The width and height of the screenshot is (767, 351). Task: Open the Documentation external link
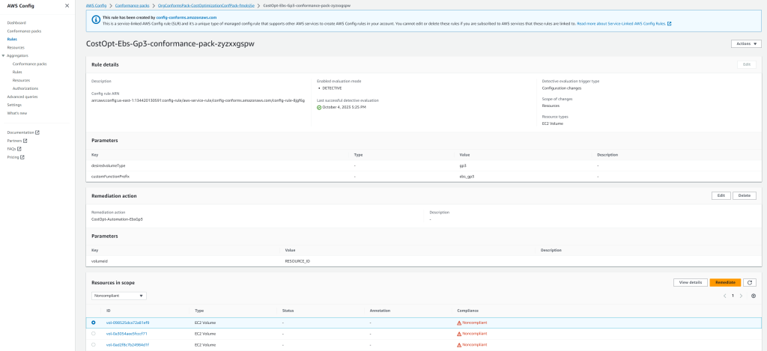pyautogui.click(x=23, y=132)
